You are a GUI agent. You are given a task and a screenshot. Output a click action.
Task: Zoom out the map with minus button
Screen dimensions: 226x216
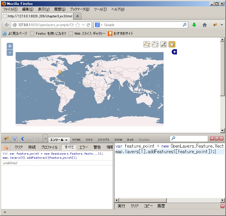click(x=10, y=53)
